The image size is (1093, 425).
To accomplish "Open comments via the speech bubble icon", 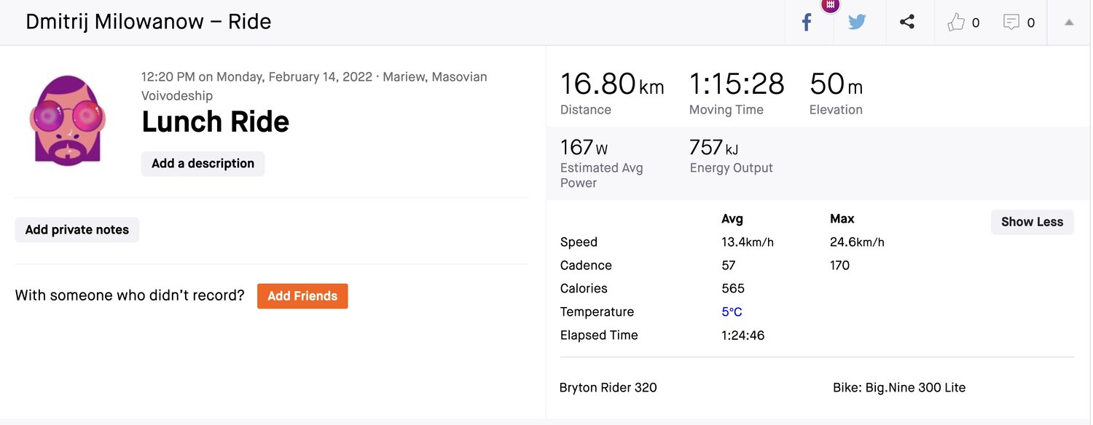I will click(x=1011, y=23).
